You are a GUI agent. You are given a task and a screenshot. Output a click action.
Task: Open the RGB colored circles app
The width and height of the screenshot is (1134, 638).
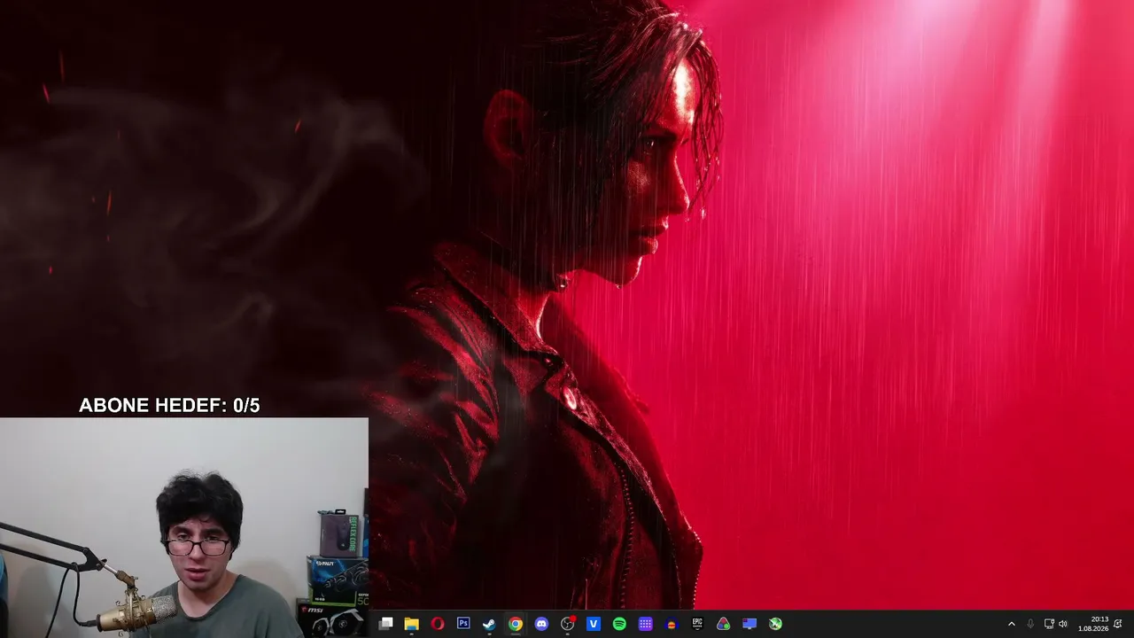724,624
